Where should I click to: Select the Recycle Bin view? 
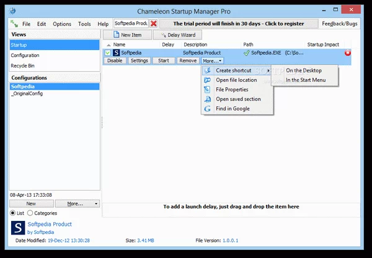pos(55,66)
